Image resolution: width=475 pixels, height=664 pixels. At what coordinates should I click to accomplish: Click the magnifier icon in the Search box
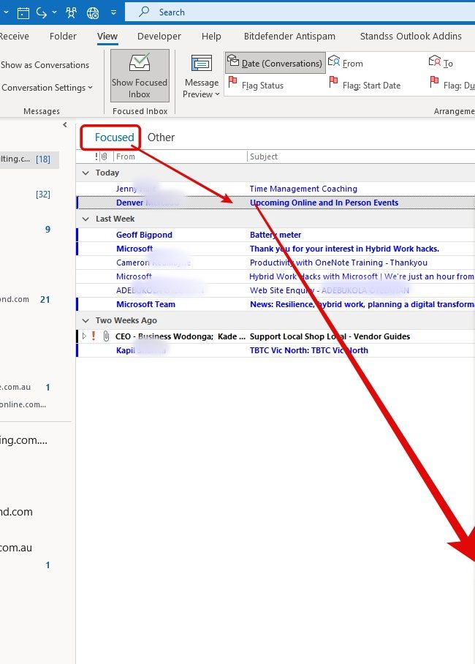point(144,12)
